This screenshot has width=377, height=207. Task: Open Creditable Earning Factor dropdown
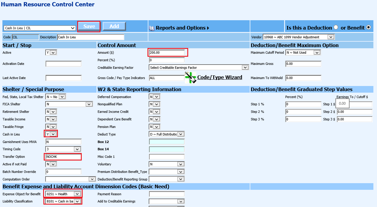[199, 68]
